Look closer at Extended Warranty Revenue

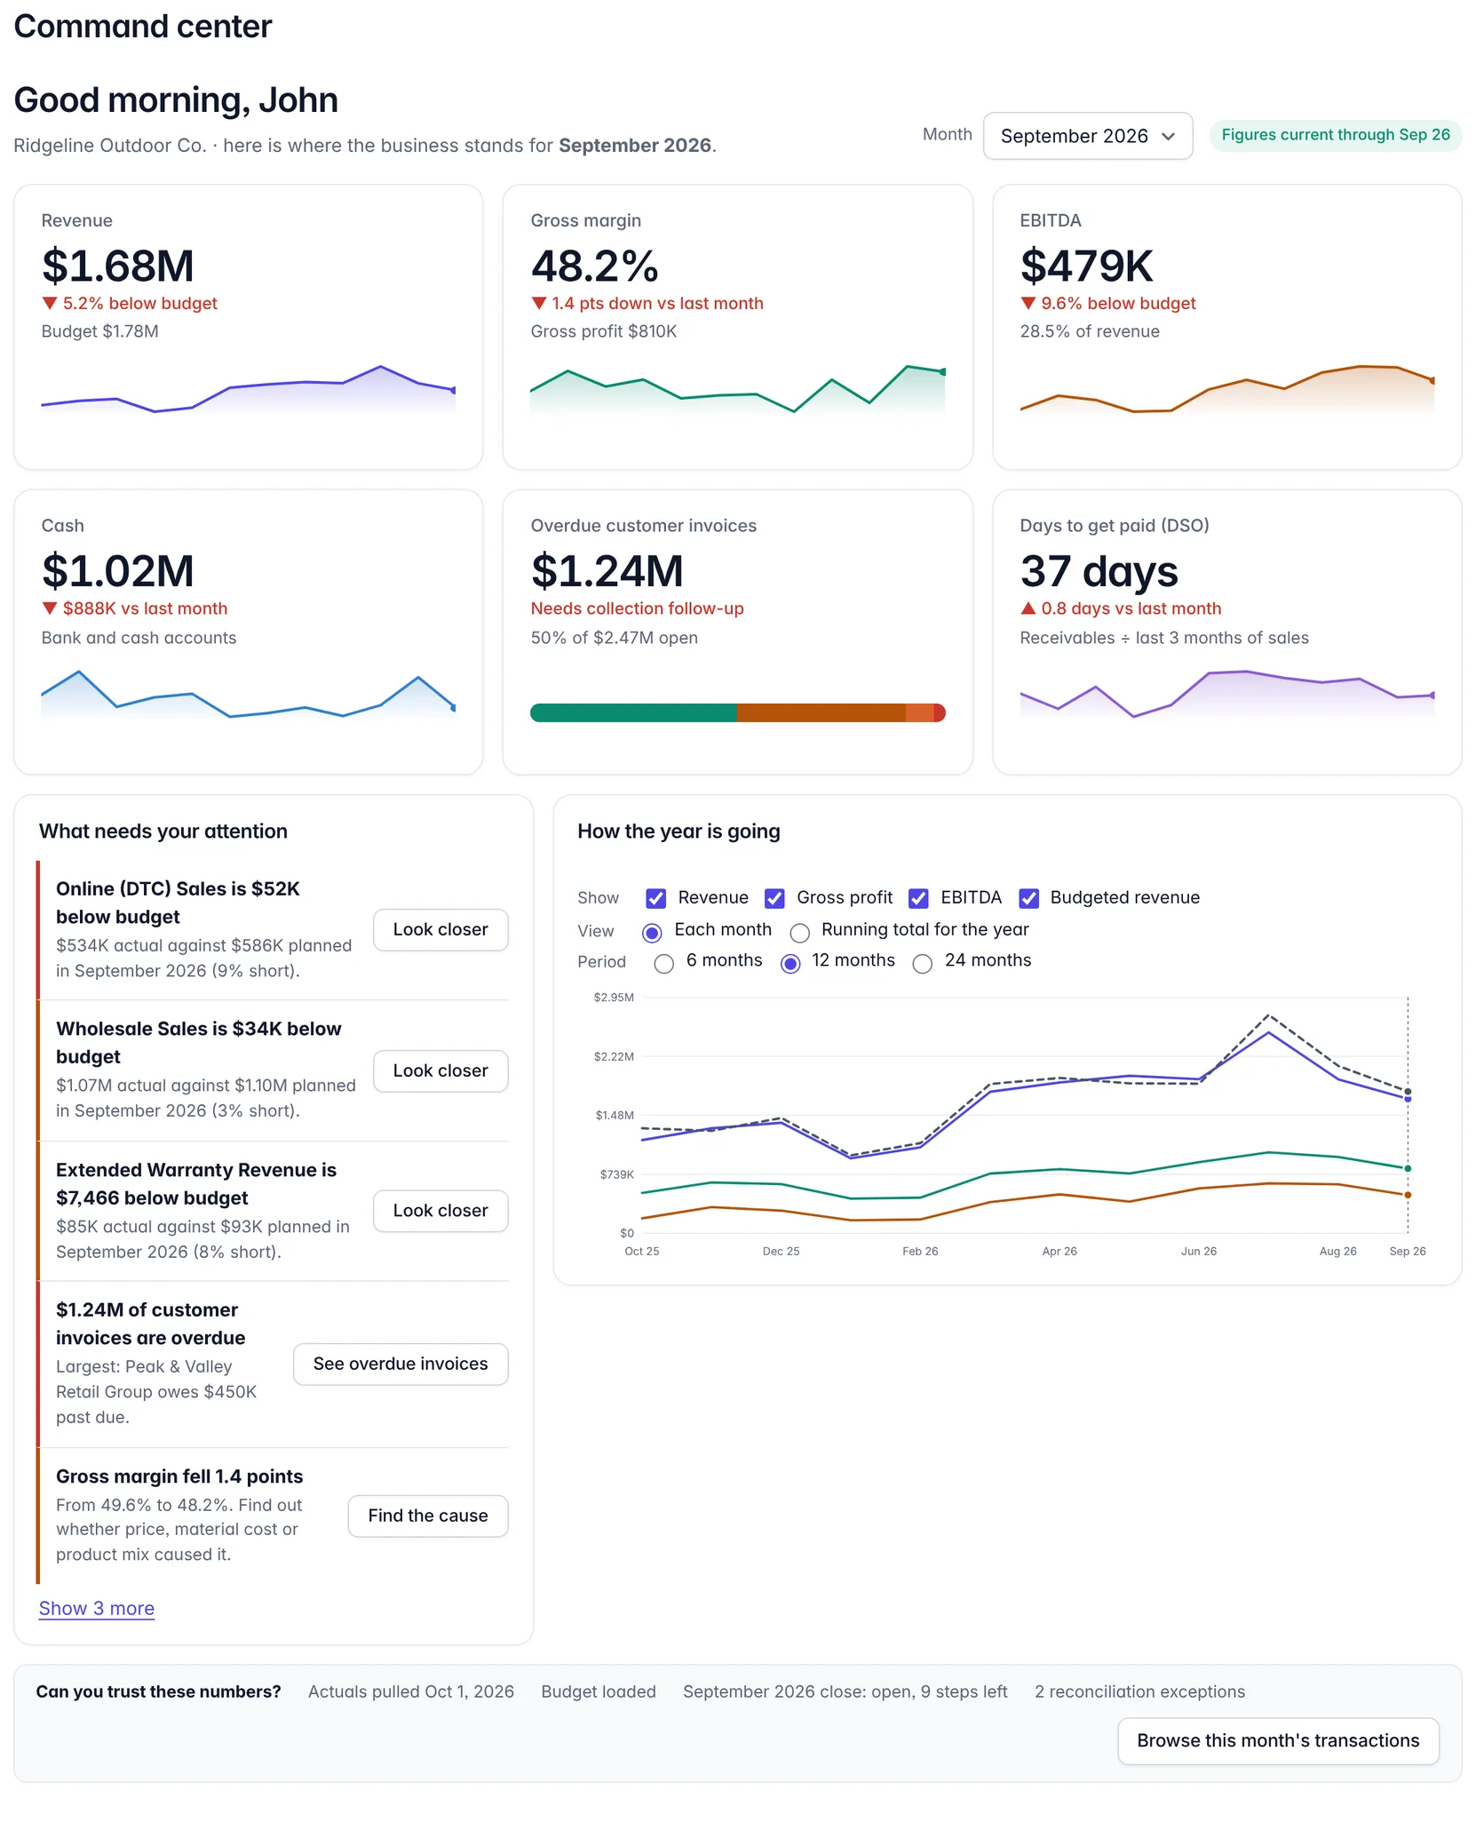click(x=440, y=1211)
